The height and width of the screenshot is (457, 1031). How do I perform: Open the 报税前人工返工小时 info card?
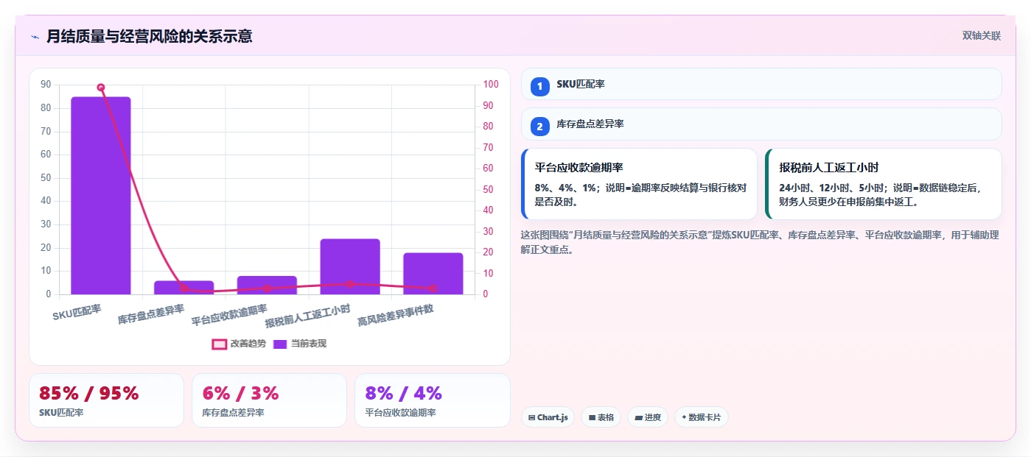[x=883, y=184]
